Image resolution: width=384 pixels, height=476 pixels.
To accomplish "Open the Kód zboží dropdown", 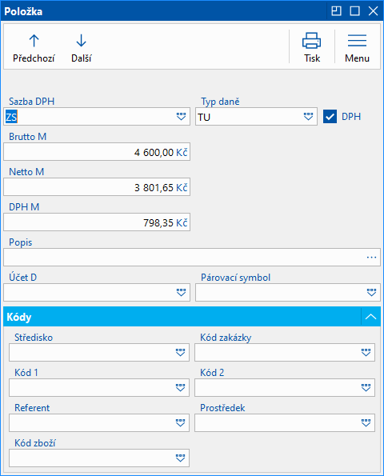I will pos(180,458).
